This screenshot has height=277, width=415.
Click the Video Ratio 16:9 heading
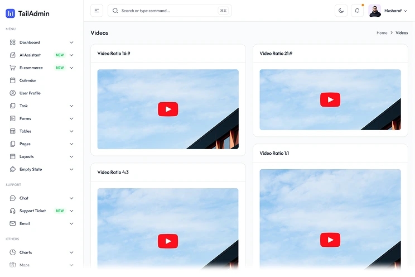[x=114, y=54]
